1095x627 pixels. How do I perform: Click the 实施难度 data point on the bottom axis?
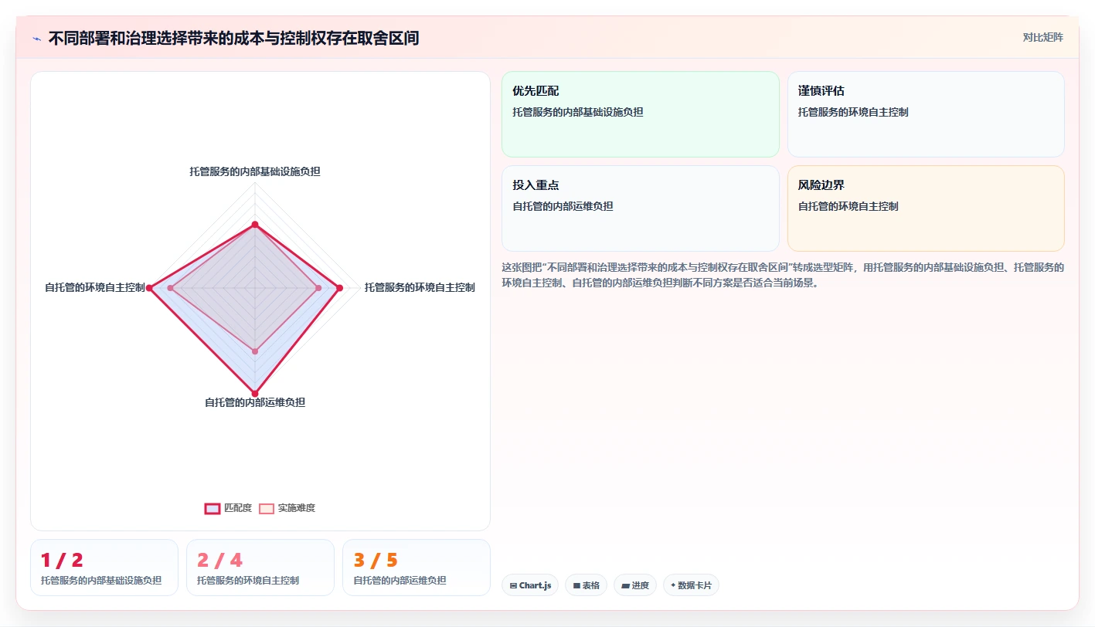255,351
